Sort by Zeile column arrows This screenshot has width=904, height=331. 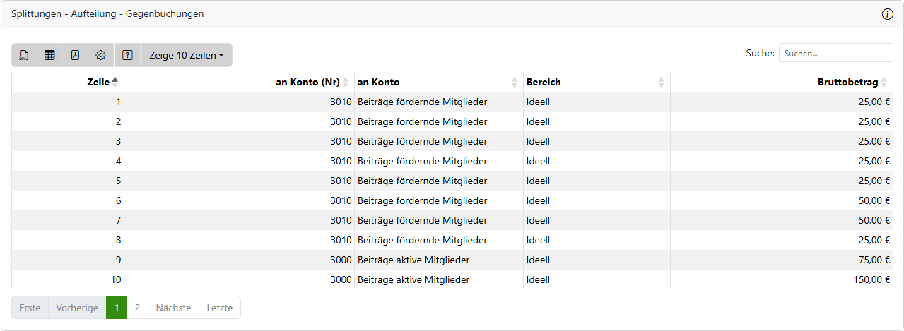tap(115, 82)
